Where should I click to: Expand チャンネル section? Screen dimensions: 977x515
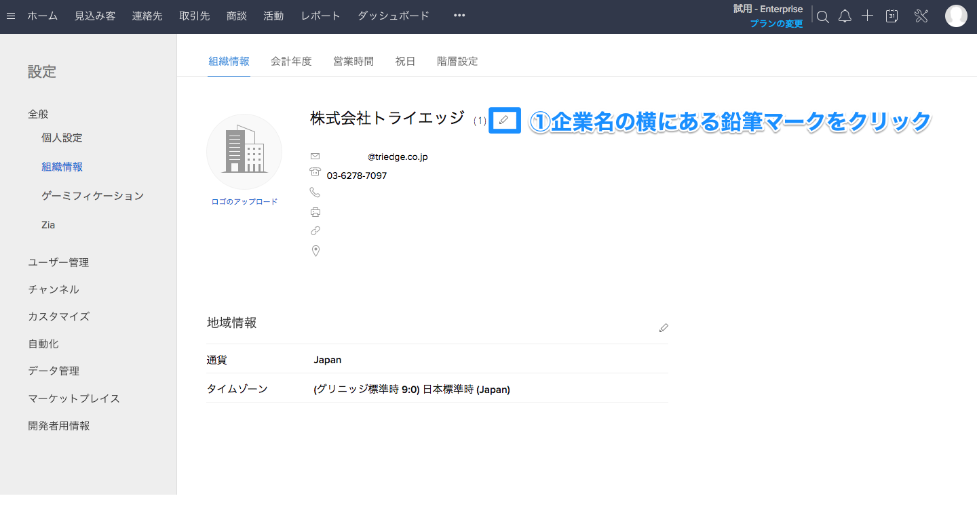[54, 289]
